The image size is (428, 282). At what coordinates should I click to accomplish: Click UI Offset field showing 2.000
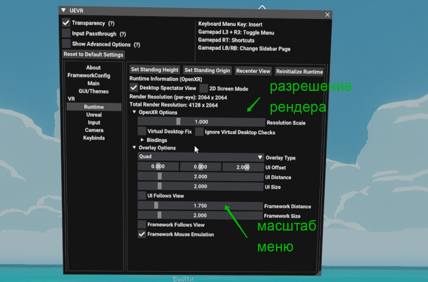click(243, 167)
